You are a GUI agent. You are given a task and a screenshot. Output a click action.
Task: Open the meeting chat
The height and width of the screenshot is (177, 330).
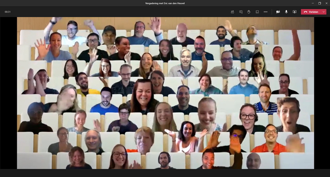(241, 12)
